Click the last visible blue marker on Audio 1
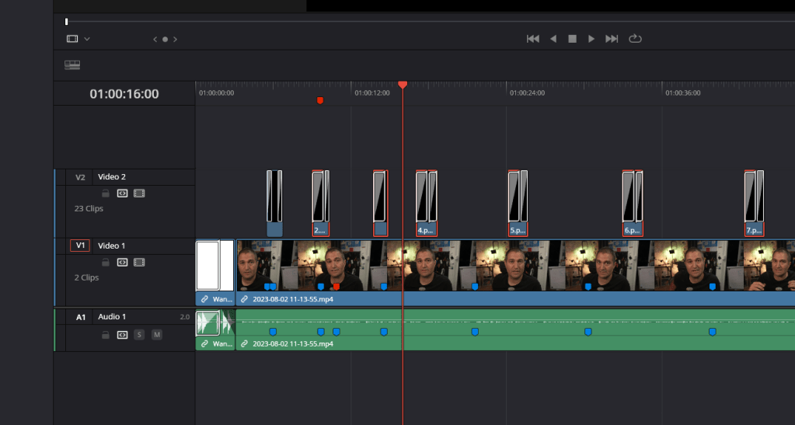This screenshot has height=425, width=795. pyautogui.click(x=713, y=332)
